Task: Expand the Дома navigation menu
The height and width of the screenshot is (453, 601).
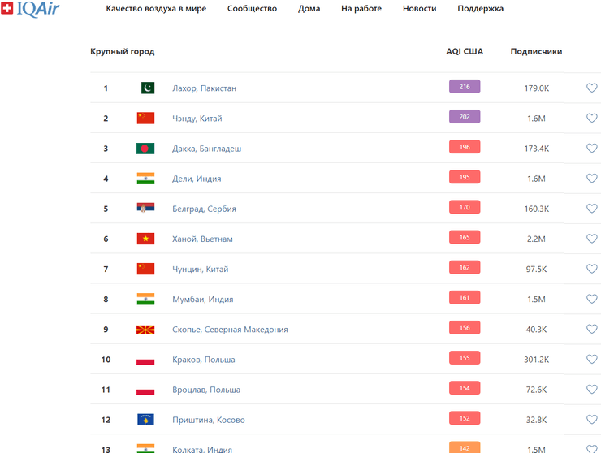Action: tap(309, 9)
